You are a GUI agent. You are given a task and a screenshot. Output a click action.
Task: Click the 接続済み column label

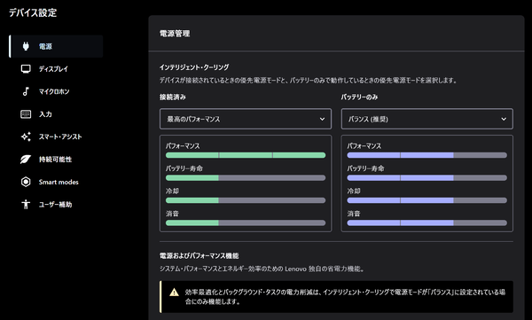173,97
